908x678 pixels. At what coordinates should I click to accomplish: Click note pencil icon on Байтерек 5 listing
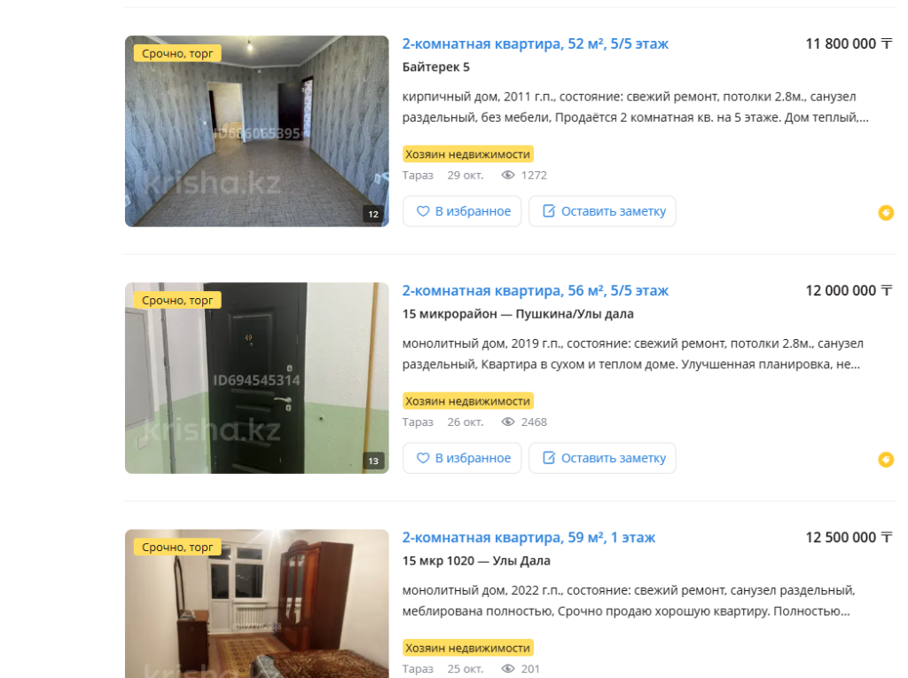pos(548,211)
